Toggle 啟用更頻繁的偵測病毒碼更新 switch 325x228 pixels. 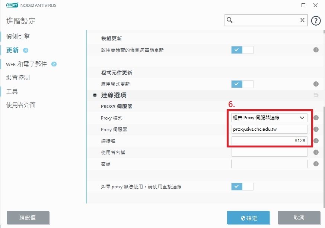click(x=242, y=50)
